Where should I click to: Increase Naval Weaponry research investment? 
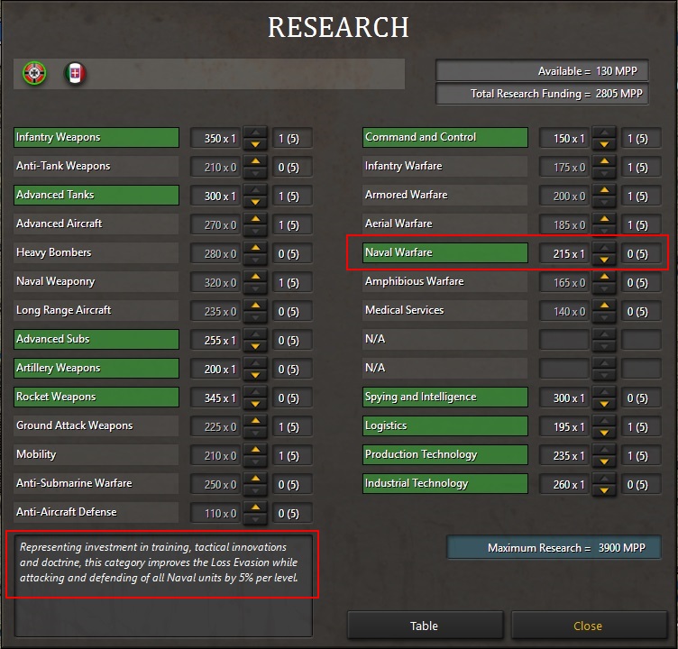[x=255, y=277]
